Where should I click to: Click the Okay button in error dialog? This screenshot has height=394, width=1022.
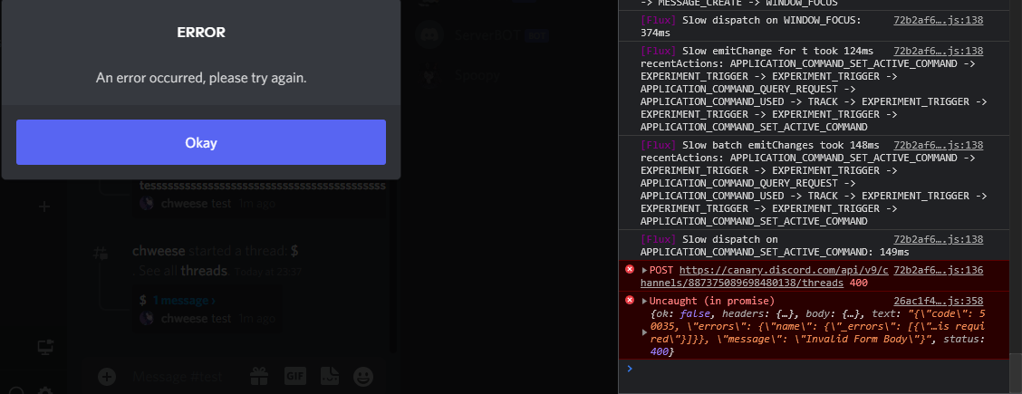[x=201, y=142]
